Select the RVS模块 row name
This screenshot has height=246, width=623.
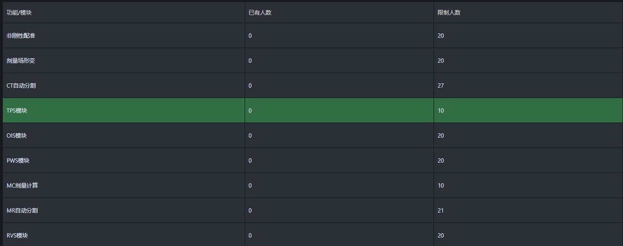(x=17, y=236)
